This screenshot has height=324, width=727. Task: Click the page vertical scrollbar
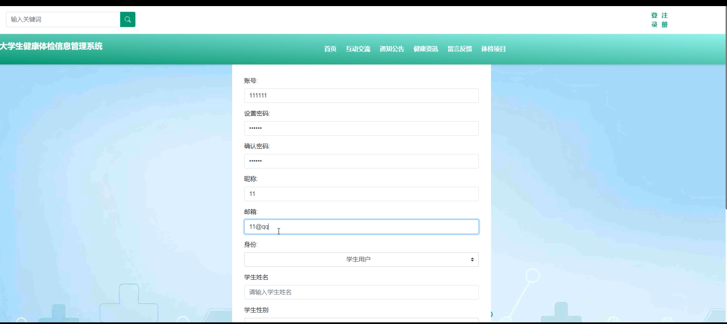pyautogui.click(x=726, y=108)
